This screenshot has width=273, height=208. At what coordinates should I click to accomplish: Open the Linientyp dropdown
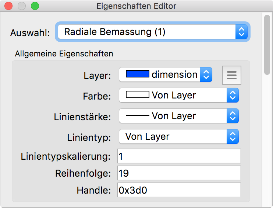[x=179, y=137]
